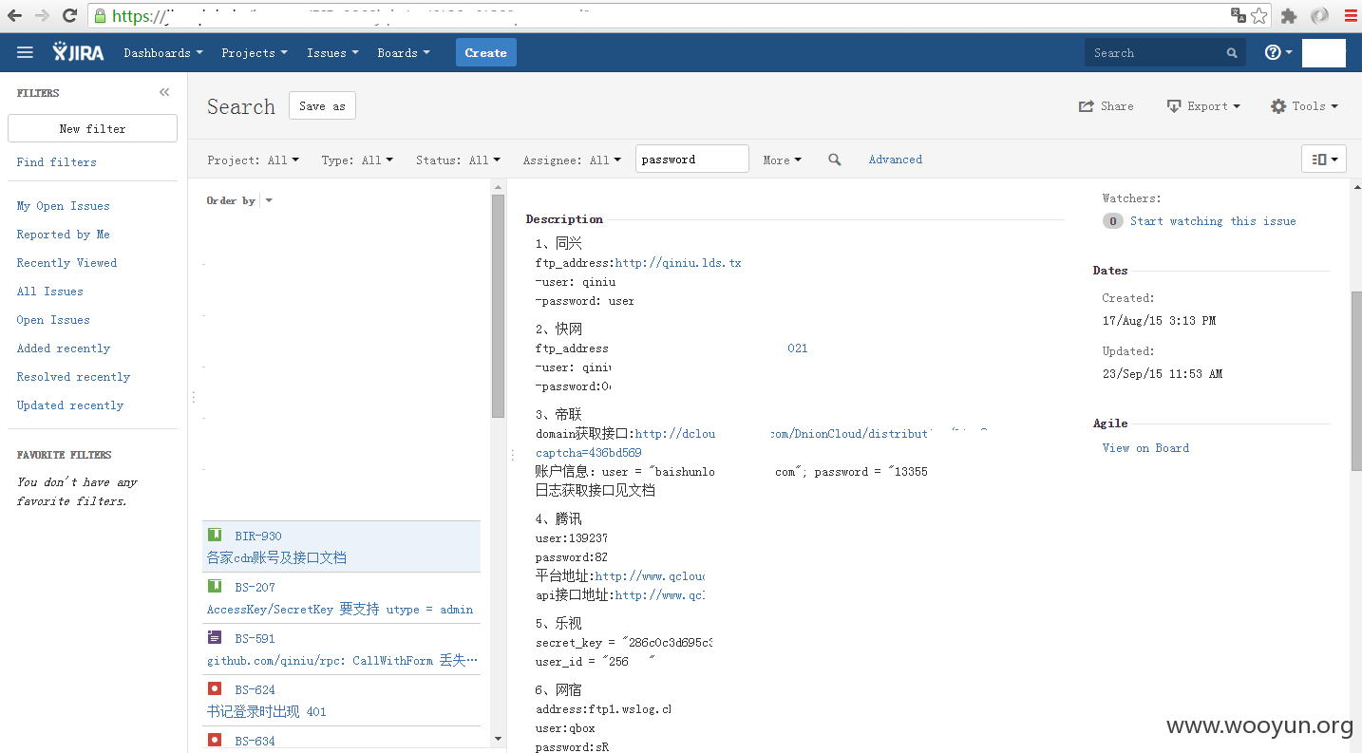
Task: Open the user avatar profile menu
Action: click(x=1324, y=53)
